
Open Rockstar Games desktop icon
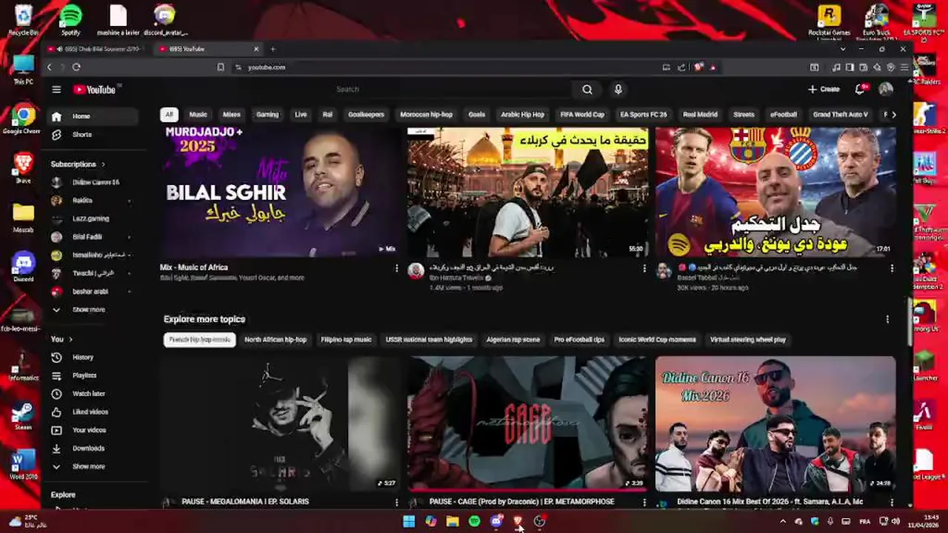coord(829,20)
